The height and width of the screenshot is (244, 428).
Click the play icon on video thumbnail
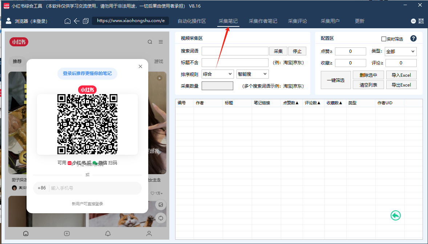coord(160,78)
